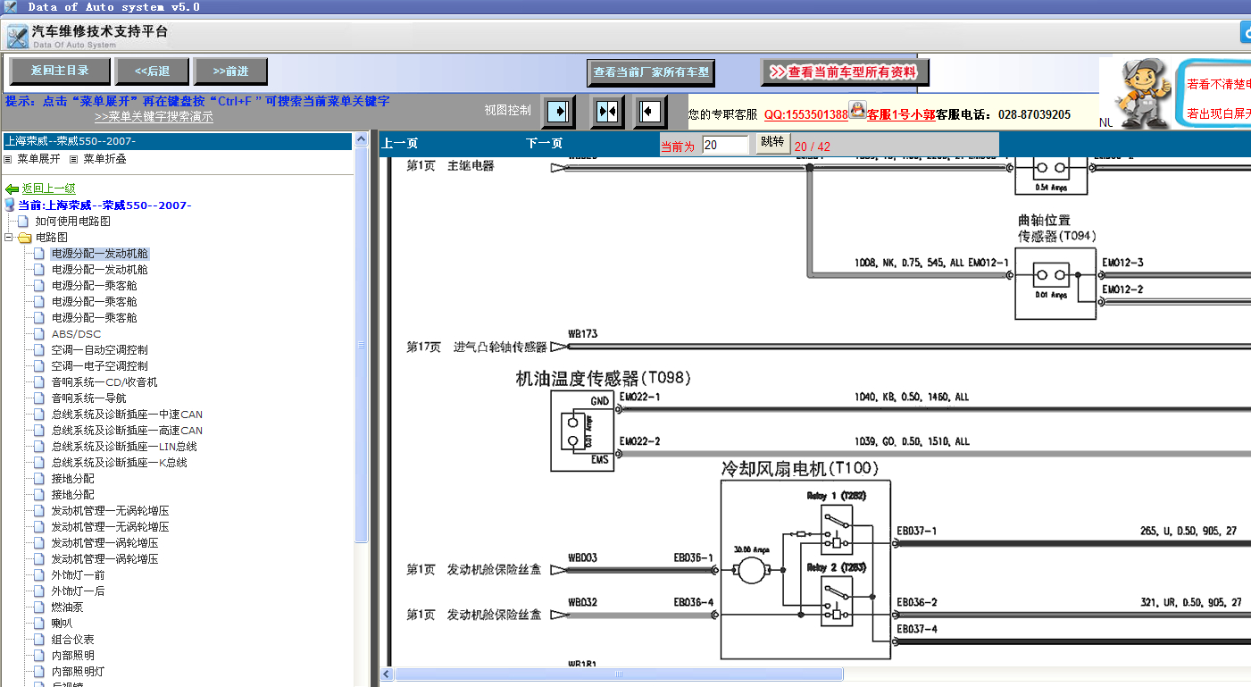
Task: Click the wrench app logo in header
Action: coord(17,36)
